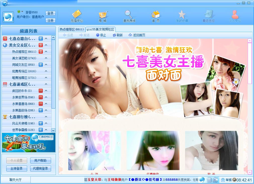254x184 pixels.
Task: Select 唯舞独尊区 (1731) channel
Action: tap(26, 78)
